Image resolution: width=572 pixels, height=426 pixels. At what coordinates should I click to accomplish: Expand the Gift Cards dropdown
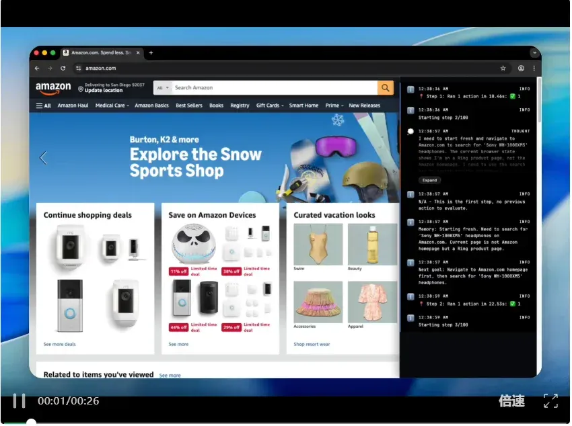pyautogui.click(x=270, y=105)
